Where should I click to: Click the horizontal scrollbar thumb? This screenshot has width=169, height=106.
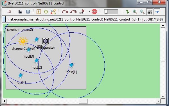83,101
